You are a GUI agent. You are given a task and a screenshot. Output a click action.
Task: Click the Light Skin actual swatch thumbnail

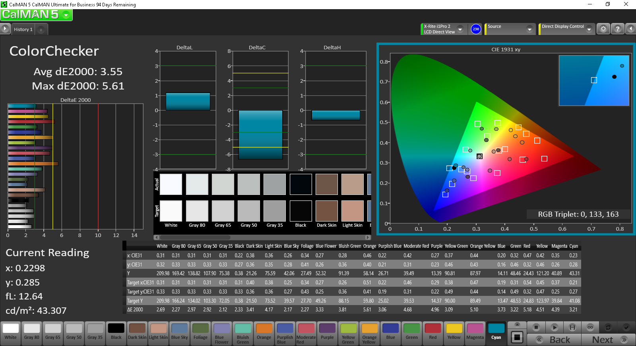click(353, 184)
